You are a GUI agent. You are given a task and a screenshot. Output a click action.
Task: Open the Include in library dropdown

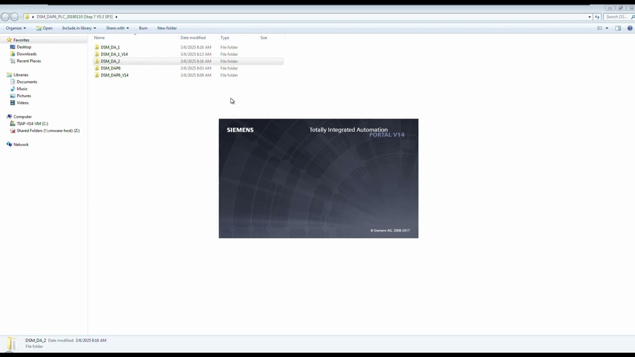click(x=79, y=28)
